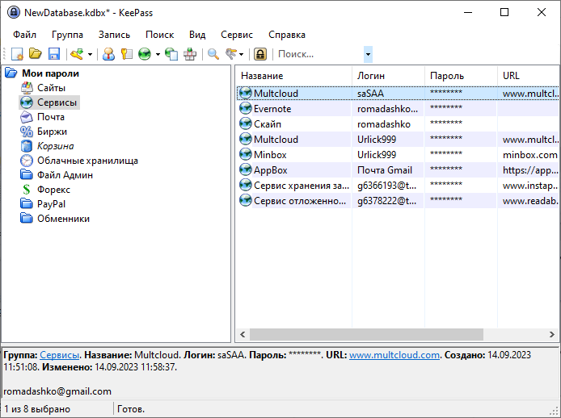Screen dimensions: 561x418
Task: Open the Сервисы group link in details
Action: coord(59,355)
